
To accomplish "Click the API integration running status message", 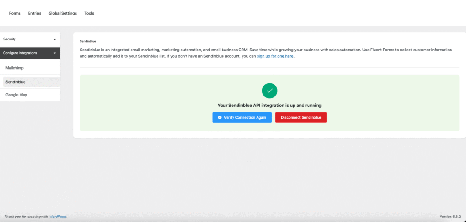I will tap(269, 105).
